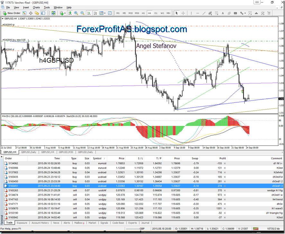The image size is (285, 234).
Task: Open the Navigator star-folder icon
Action: (x=37, y=13)
